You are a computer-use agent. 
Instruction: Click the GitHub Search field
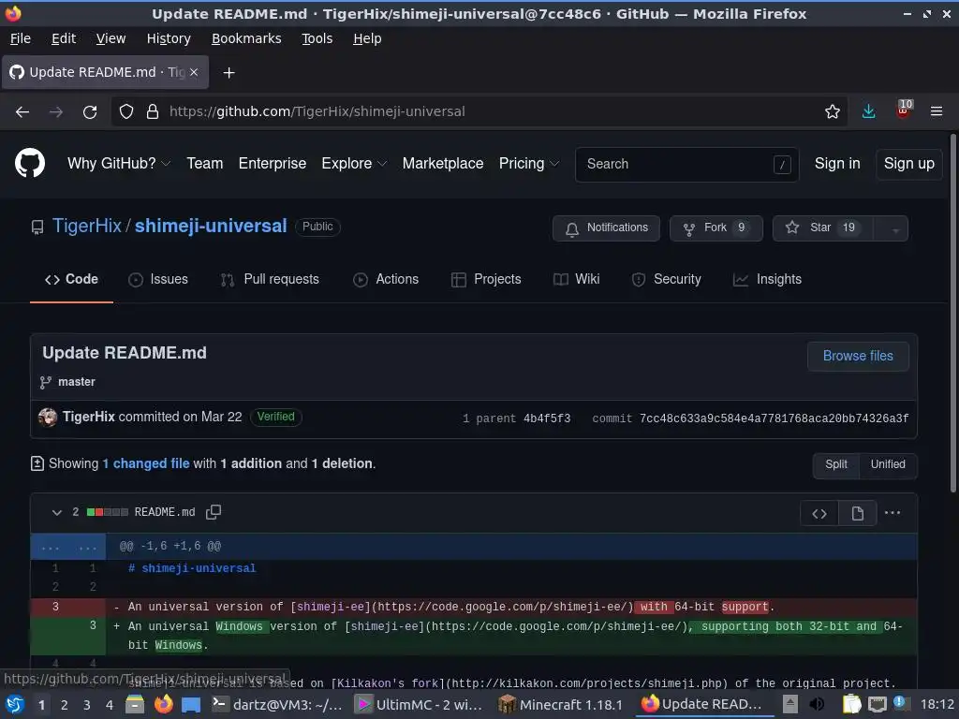point(686,164)
